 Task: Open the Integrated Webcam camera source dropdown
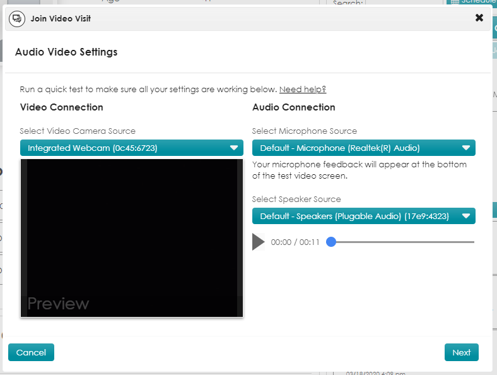pyautogui.click(x=132, y=148)
